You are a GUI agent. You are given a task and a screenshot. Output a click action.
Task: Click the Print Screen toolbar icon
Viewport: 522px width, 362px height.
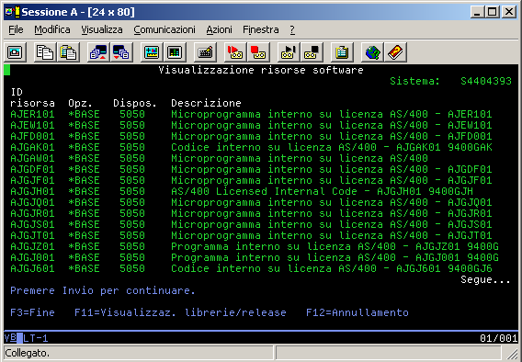[15, 52]
